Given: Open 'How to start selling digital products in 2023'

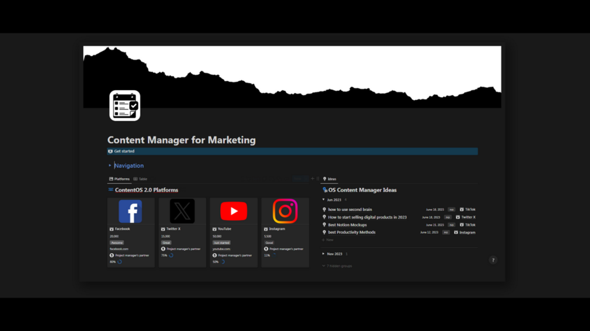Looking at the screenshot, I should coord(368,217).
